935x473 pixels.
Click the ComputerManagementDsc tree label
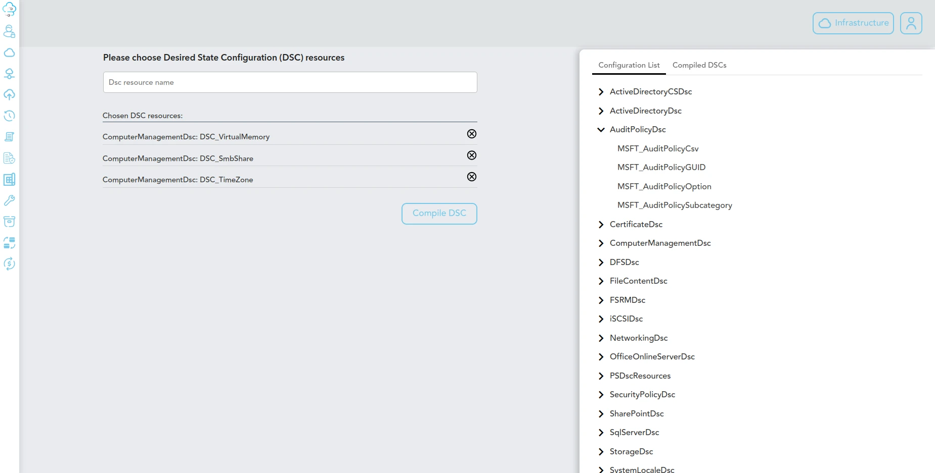[x=660, y=243]
